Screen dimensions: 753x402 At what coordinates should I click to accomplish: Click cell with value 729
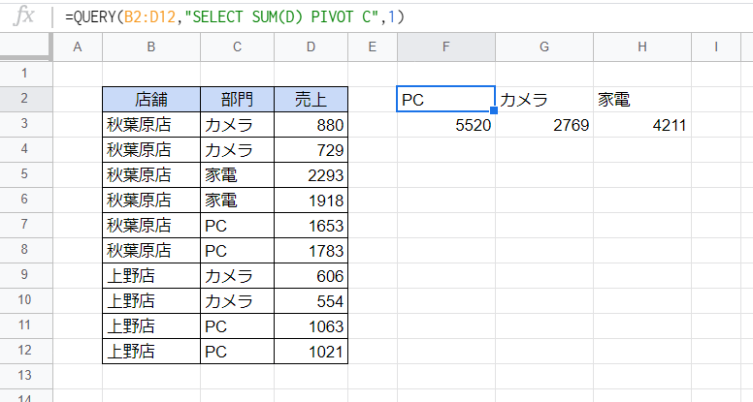(311, 149)
